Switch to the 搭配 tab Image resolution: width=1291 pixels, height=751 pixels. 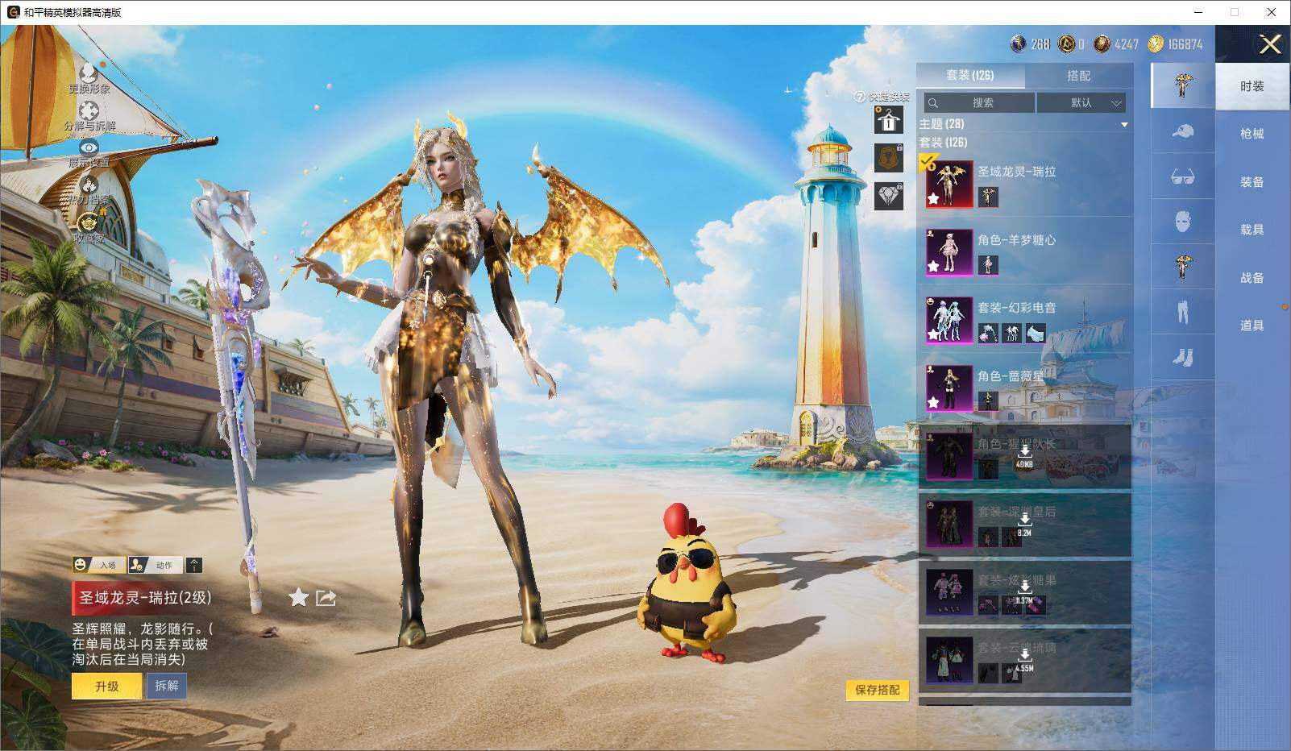(1078, 76)
